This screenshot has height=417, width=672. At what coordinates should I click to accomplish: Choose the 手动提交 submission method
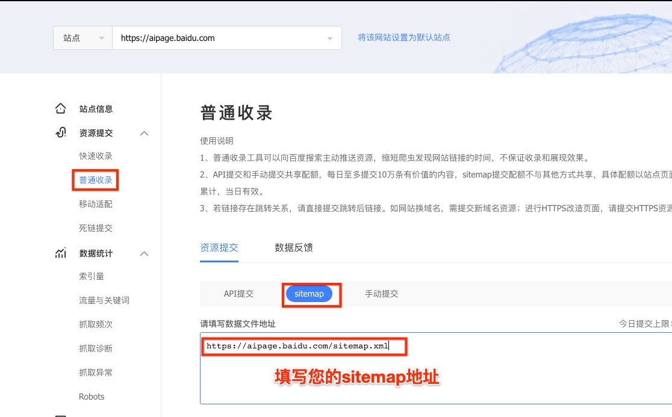tap(381, 294)
